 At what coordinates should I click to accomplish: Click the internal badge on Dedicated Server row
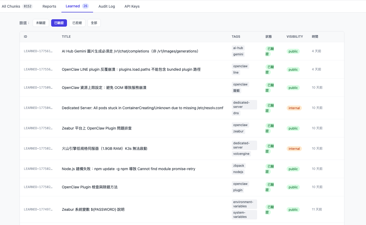pyautogui.click(x=294, y=108)
